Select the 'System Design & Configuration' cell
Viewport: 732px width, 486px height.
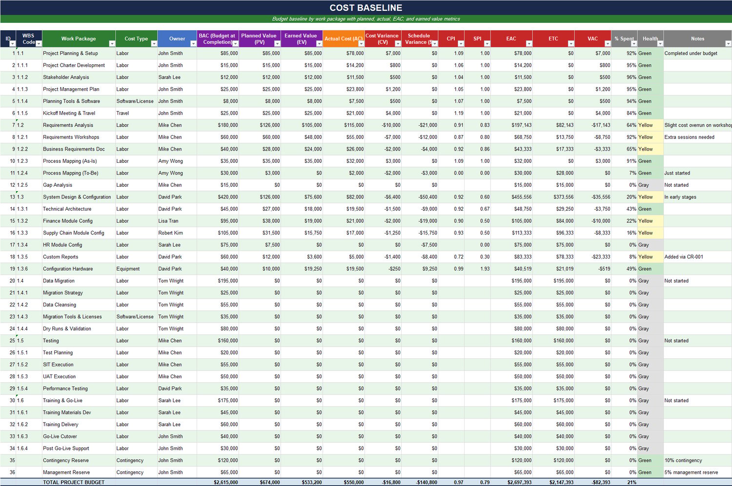79,197
